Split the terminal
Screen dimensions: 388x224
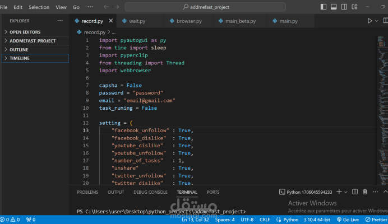(355, 192)
